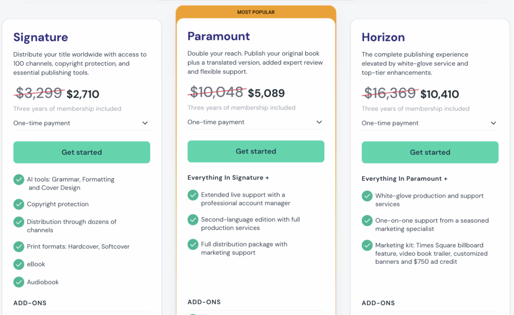Click the Most Popular orange banner
Viewport: 514px width, 315px height.
tap(256, 12)
